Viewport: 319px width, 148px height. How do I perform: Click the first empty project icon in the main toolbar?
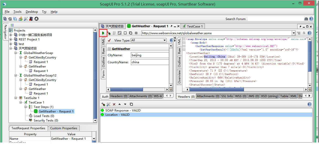pyautogui.click(x=5, y=19)
